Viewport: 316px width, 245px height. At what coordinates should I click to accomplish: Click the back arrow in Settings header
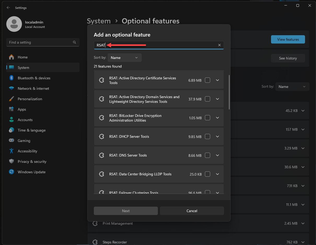click(x=8, y=8)
